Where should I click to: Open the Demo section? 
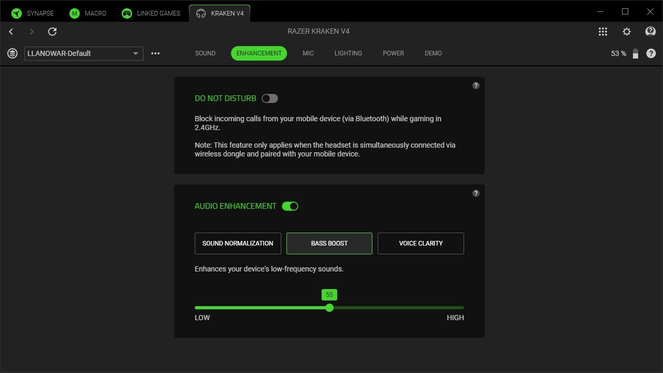(x=433, y=53)
